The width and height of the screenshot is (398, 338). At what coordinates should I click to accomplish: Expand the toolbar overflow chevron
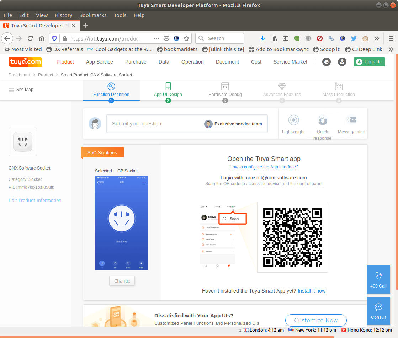(x=377, y=38)
